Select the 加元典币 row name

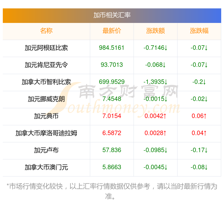pos(46,116)
